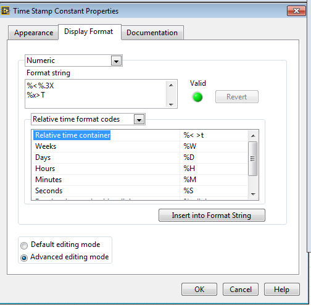
Task: Open the Numeric type dropdown
Action: point(117,61)
